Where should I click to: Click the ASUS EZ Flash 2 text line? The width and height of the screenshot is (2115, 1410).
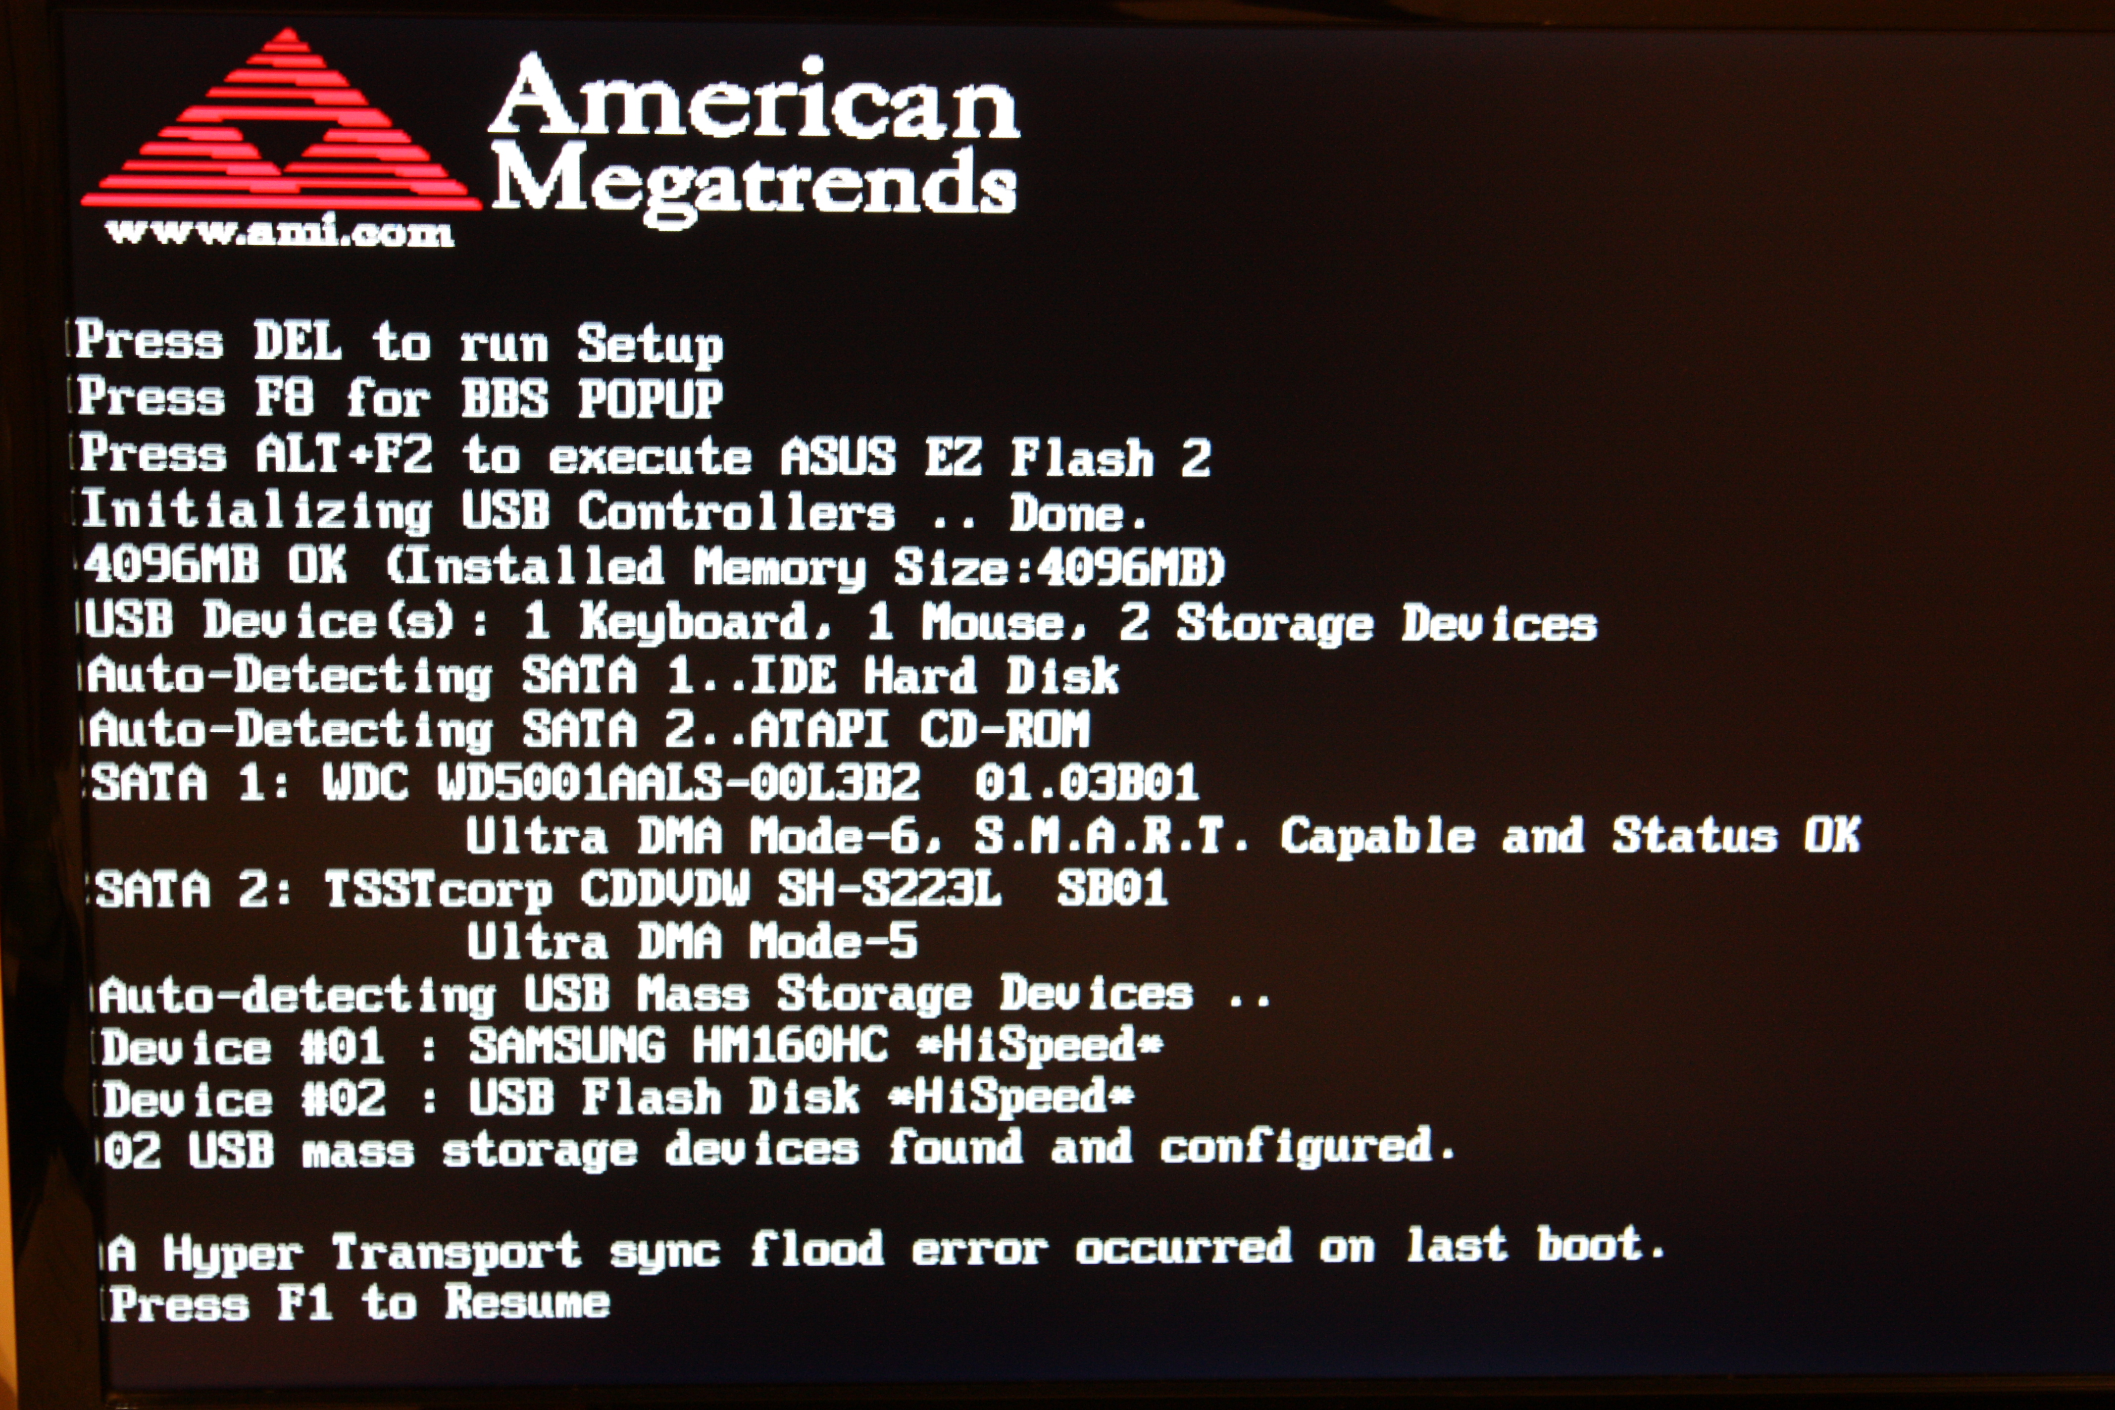(644, 455)
